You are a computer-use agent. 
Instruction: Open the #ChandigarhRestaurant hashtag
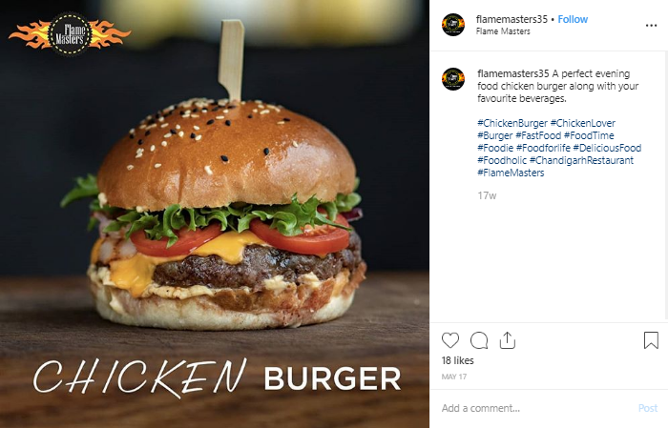pos(581,160)
